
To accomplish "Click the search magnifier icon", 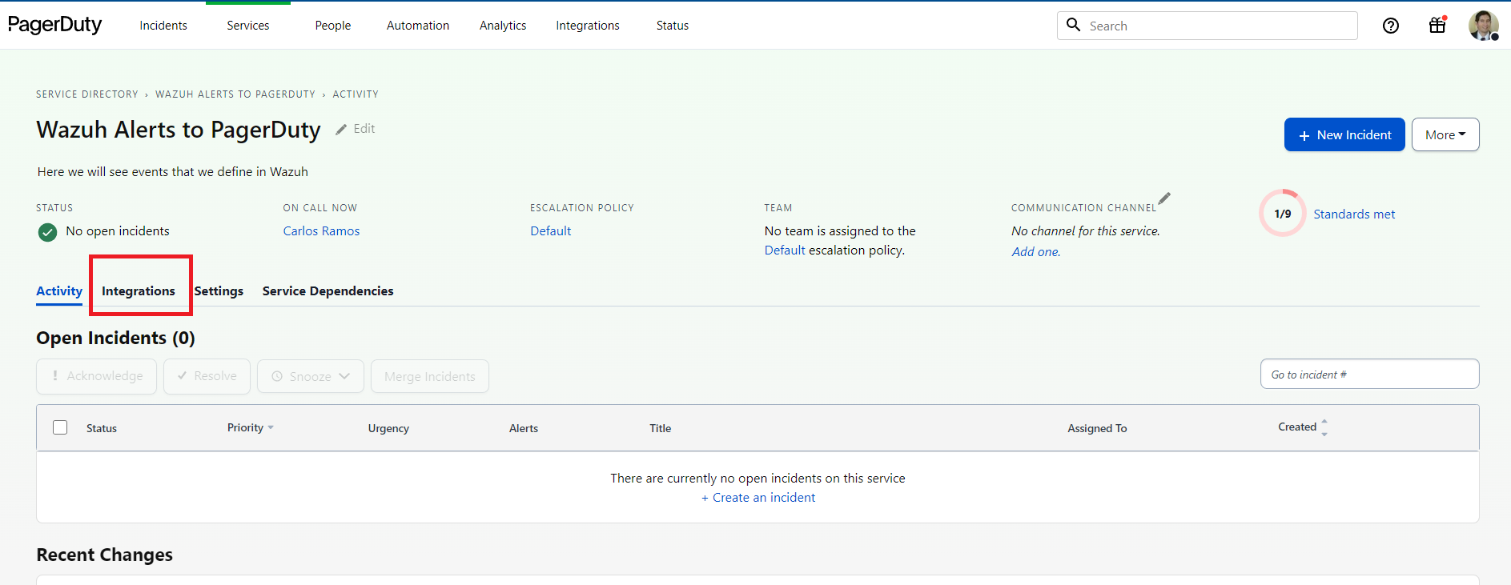I will 1074,25.
